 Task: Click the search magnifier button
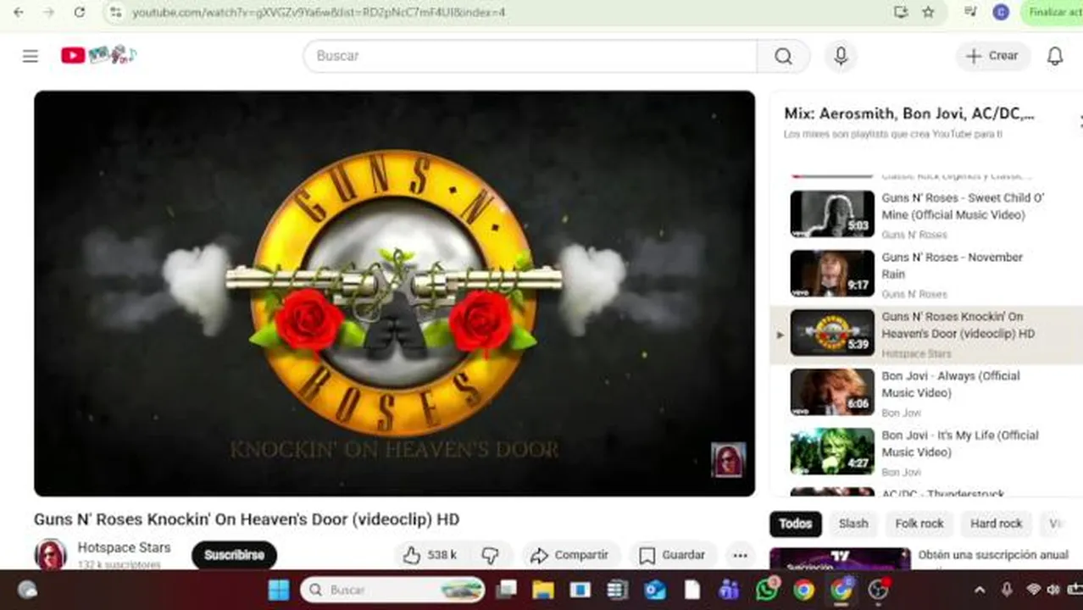pos(784,56)
